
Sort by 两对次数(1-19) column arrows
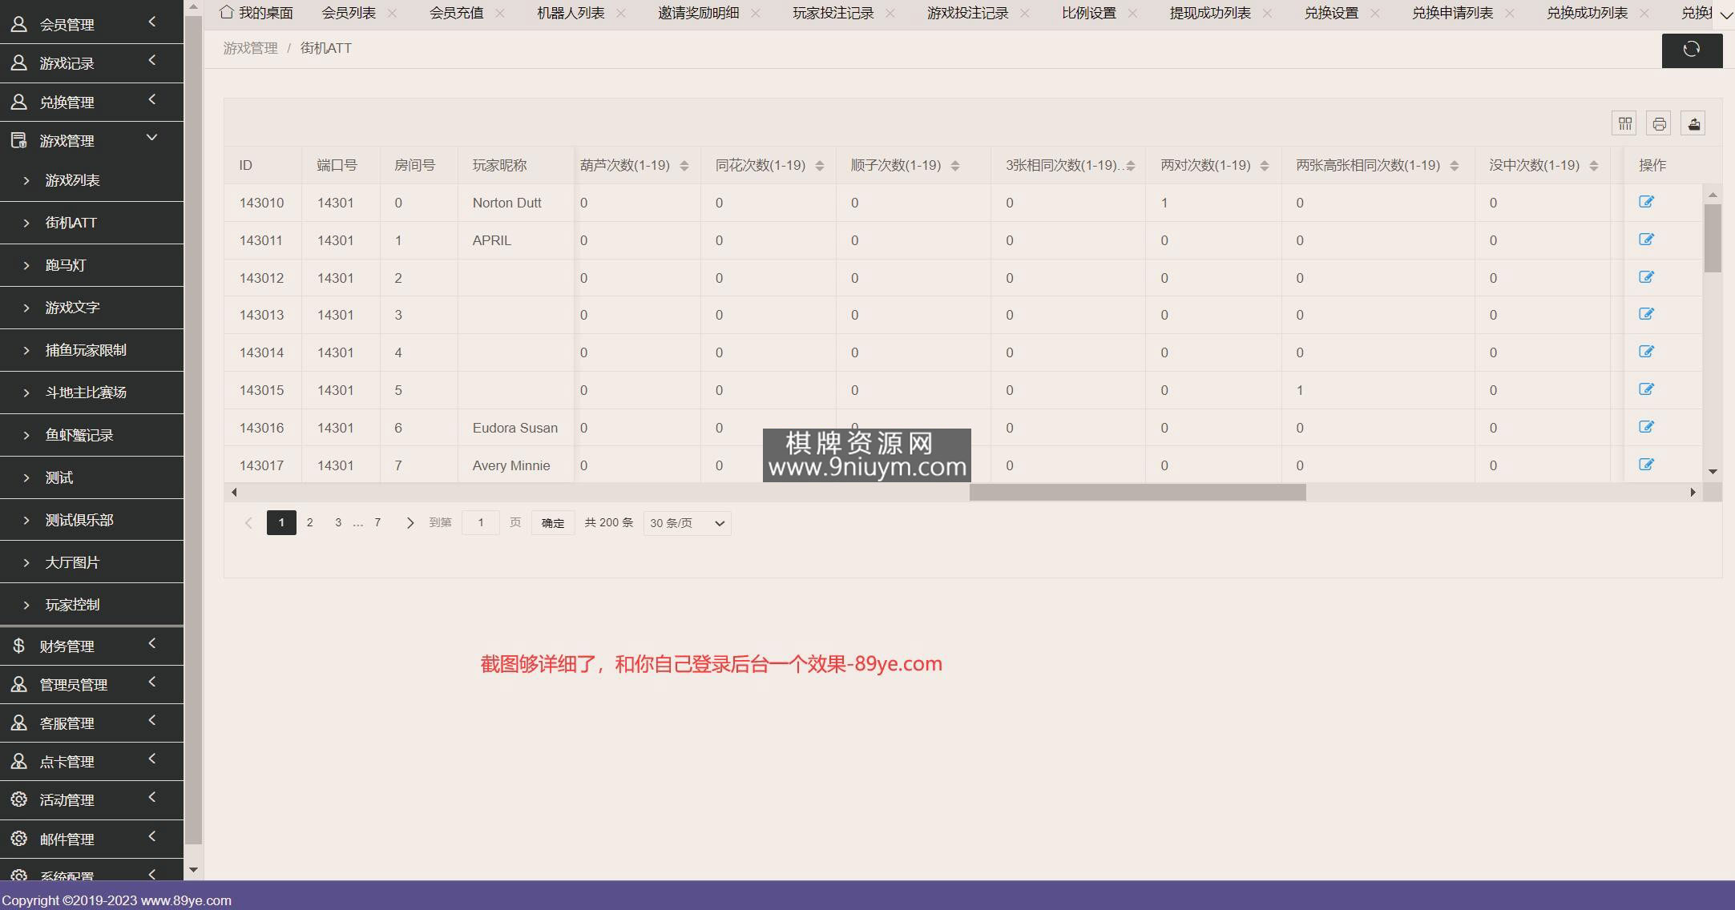pos(1264,166)
